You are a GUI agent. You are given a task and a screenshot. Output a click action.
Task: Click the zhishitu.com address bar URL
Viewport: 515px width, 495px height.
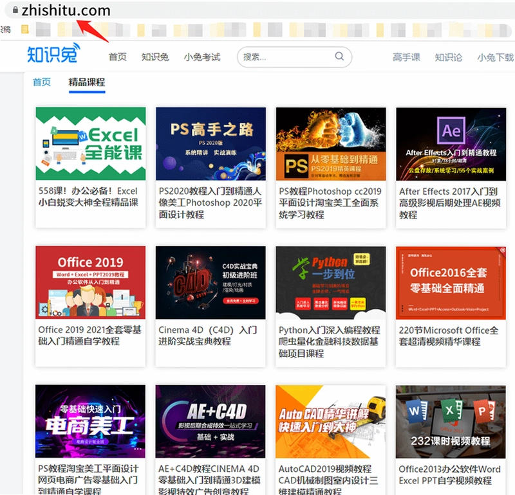click(x=66, y=10)
